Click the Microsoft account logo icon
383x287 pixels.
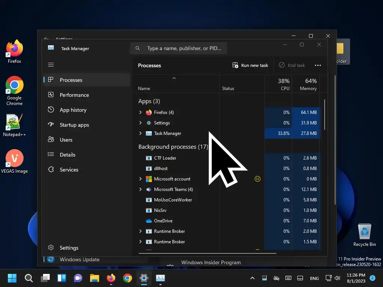click(149, 179)
